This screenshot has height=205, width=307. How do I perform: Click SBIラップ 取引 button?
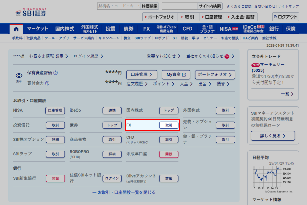(x=55, y=154)
